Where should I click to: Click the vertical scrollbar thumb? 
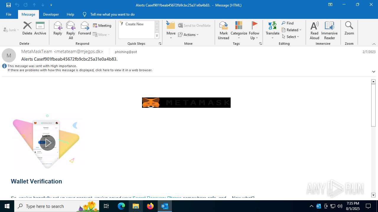373,105
